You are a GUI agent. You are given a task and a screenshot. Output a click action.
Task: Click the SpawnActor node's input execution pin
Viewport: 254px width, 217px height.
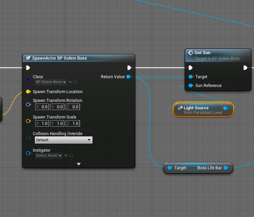[x=28, y=68]
